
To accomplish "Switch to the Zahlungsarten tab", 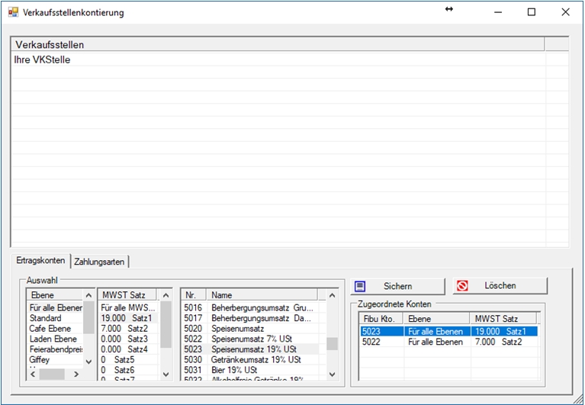I will click(x=99, y=262).
